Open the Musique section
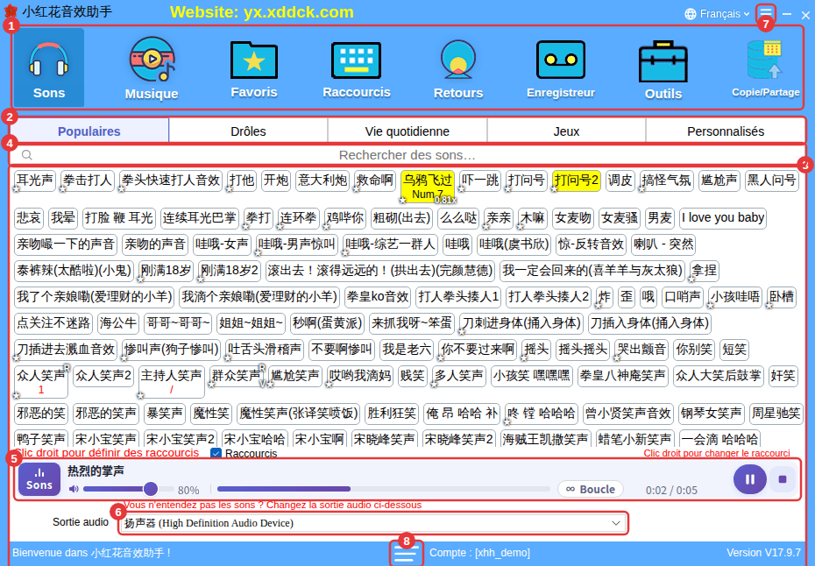This screenshot has height=566, width=815. (x=152, y=67)
